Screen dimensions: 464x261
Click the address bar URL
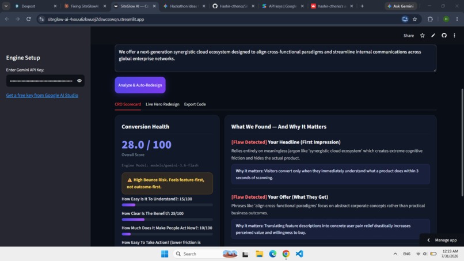[96, 19]
